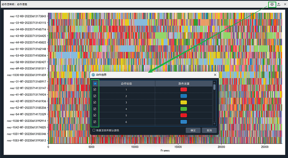Open the ethogram settings gear icon
This screenshot has height=158, width=288.
pyautogui.click(x=272, y=5)
